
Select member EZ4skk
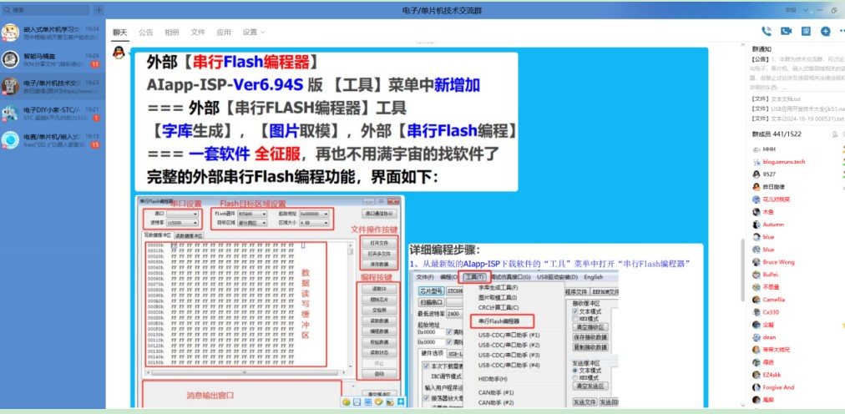[x=772, y=375]
